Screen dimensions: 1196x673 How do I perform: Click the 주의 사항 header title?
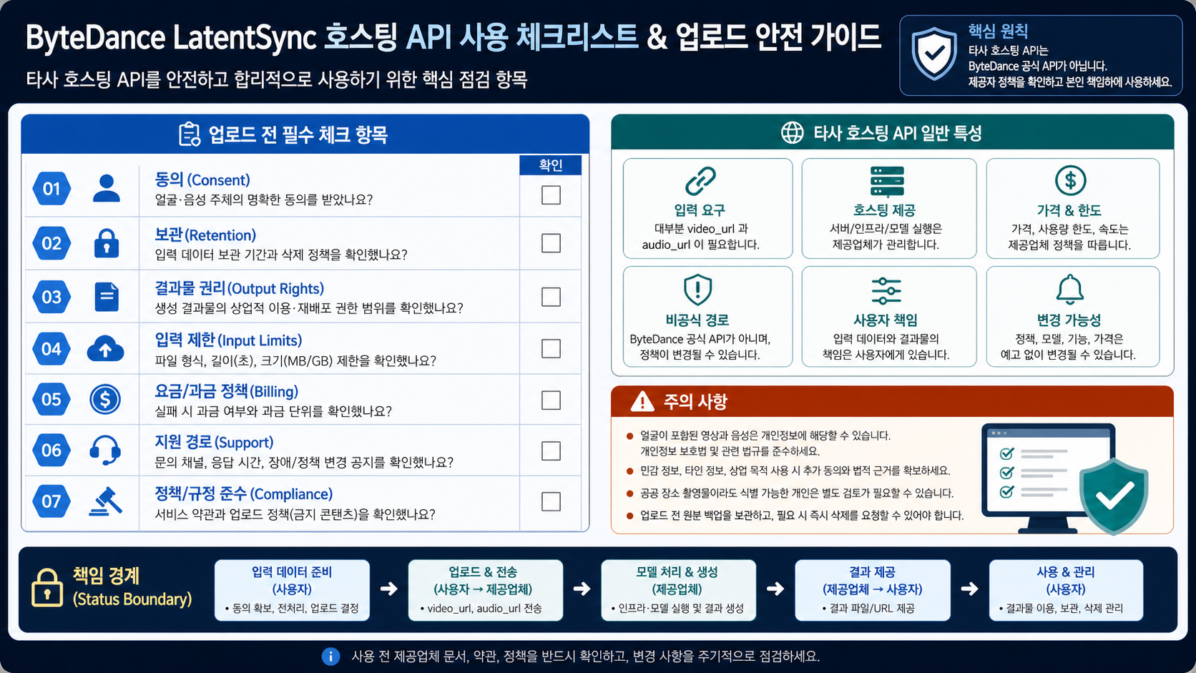[x=695, y=401]
